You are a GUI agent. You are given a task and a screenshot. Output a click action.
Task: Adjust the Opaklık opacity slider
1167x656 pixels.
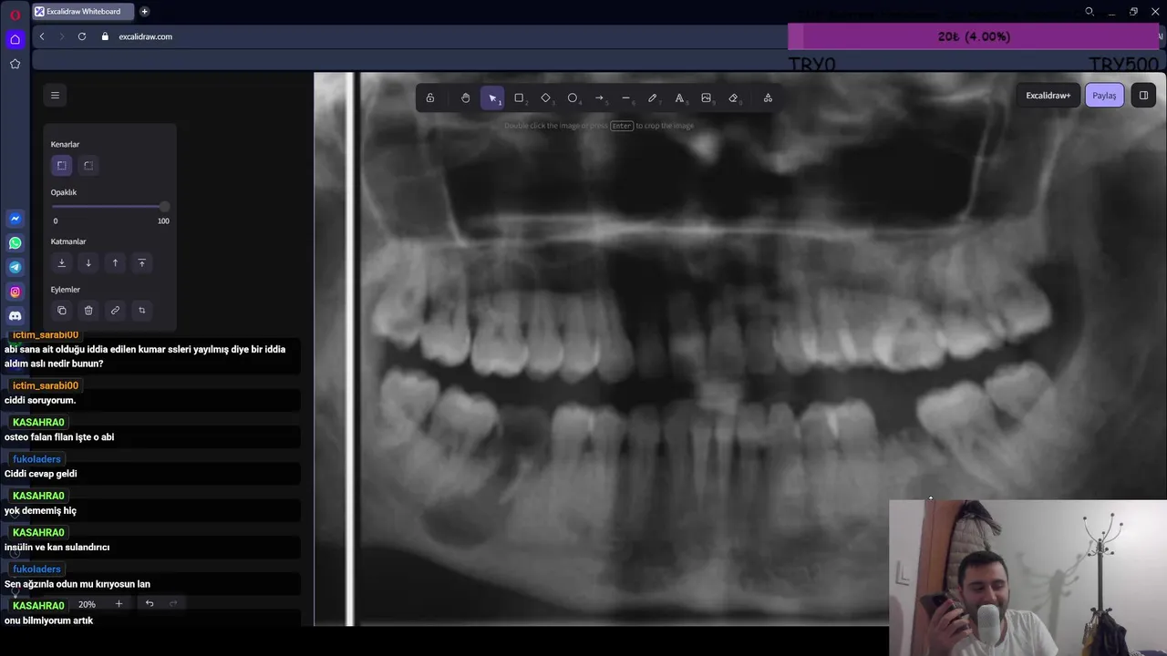click(x=109, y=207)
